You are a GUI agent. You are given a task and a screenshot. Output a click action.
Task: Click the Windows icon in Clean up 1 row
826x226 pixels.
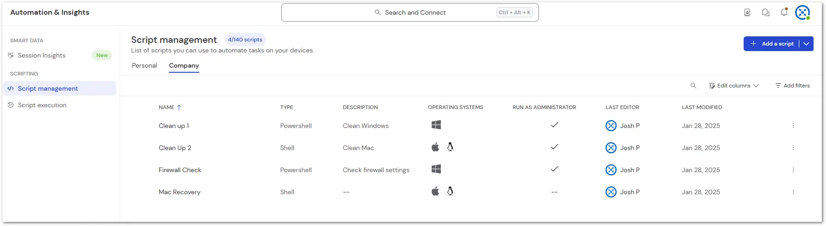tap(436, 125)
